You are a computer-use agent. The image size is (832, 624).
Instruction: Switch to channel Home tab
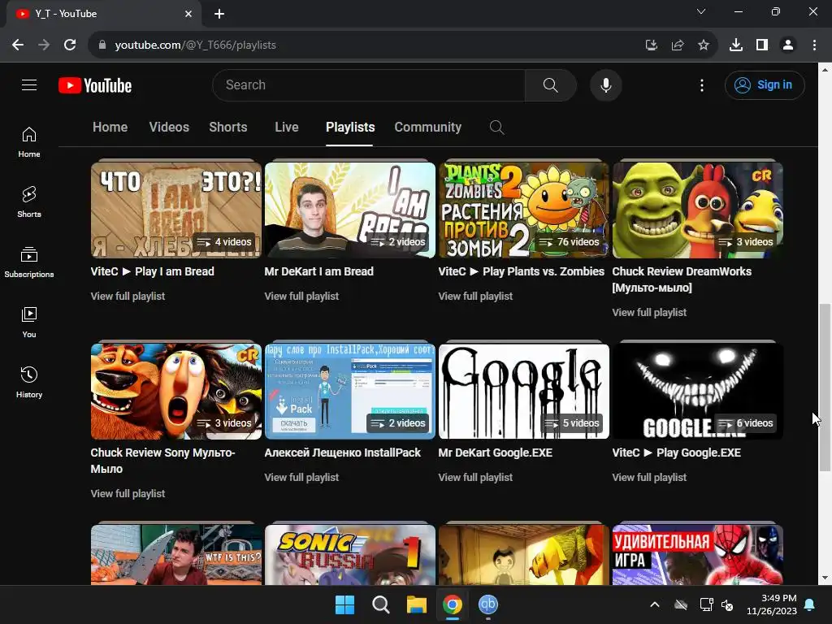click(x=110, y=128)
